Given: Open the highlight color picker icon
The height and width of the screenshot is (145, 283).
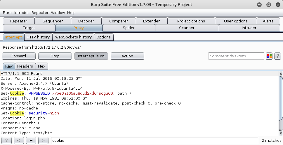Looking at the screenshot, I should 269,56.
